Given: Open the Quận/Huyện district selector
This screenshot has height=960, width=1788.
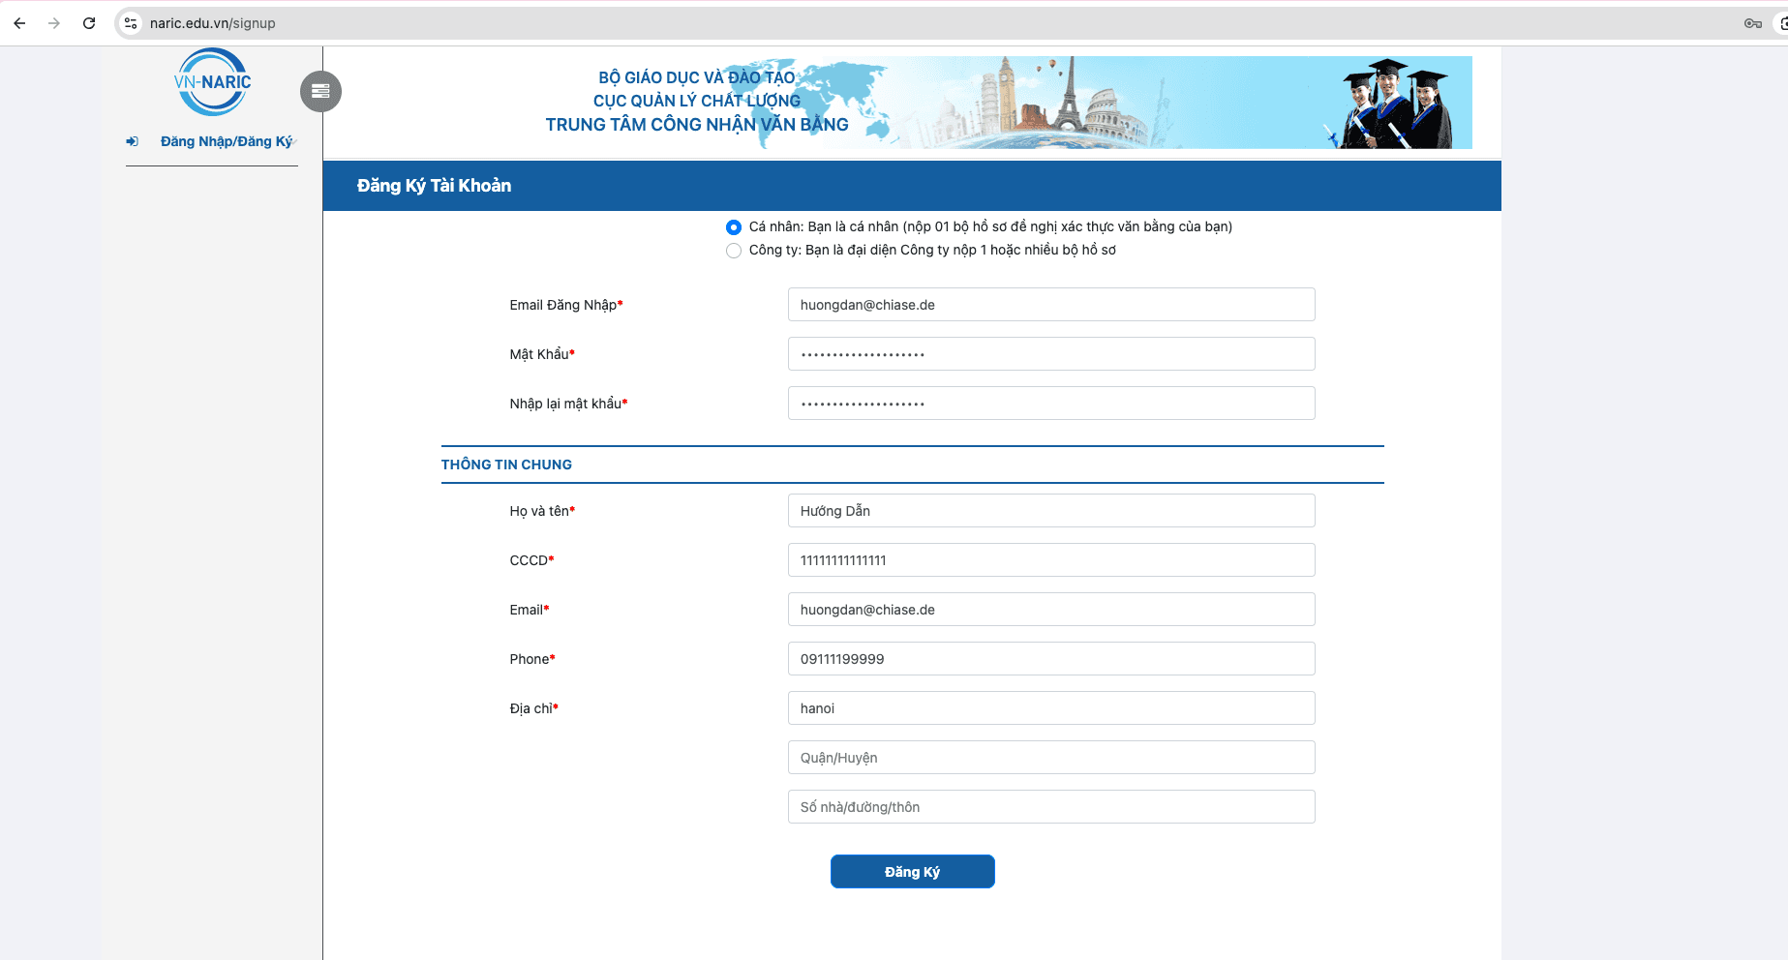Looking at the screenshot, I should coord(1050,758).
